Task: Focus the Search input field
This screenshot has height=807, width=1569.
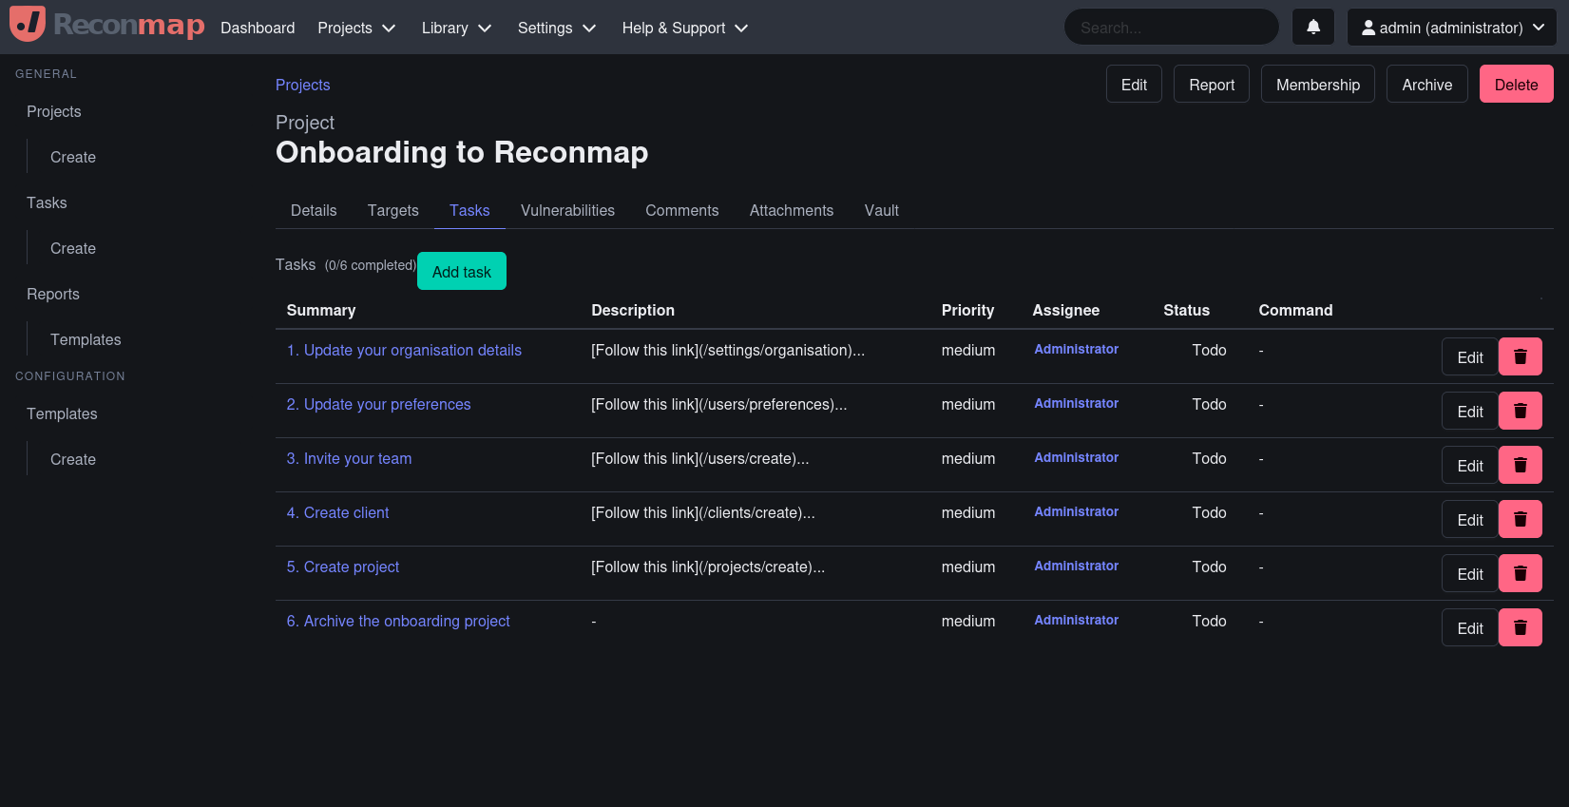Action: [x=1172, y=28]
